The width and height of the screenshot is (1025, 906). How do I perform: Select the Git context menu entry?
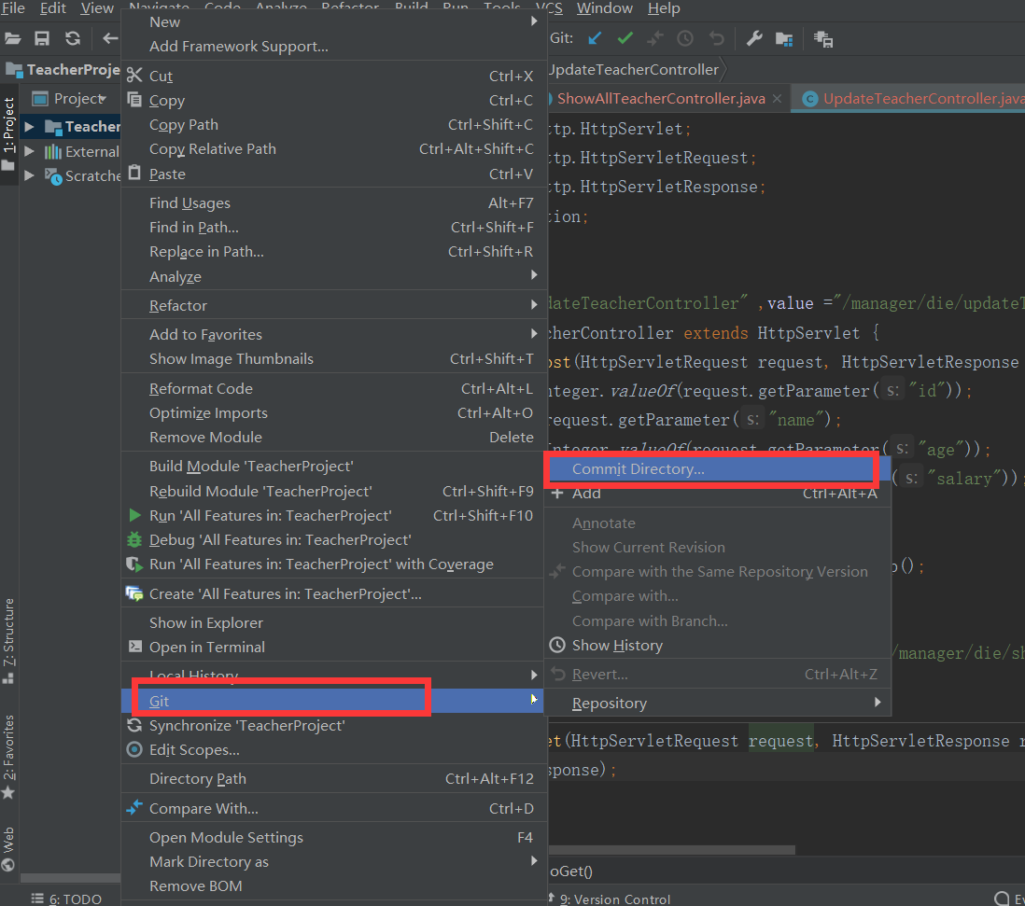pos(333,701)
